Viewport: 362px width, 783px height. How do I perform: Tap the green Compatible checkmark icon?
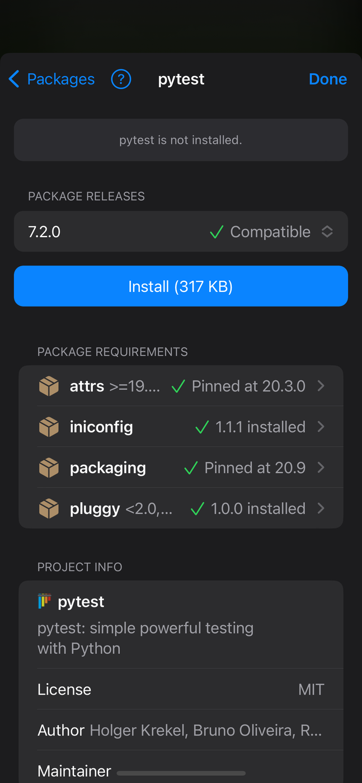click(x=217, y=232)
